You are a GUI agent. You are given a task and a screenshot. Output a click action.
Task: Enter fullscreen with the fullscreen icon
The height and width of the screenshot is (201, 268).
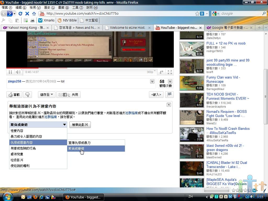[170, 72]
